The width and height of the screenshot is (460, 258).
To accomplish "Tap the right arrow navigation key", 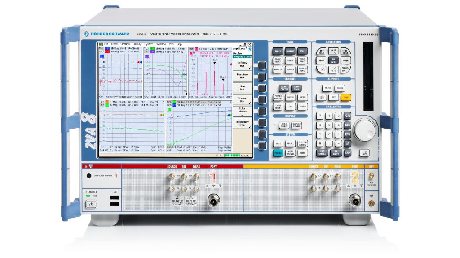I will coord(345,61).
